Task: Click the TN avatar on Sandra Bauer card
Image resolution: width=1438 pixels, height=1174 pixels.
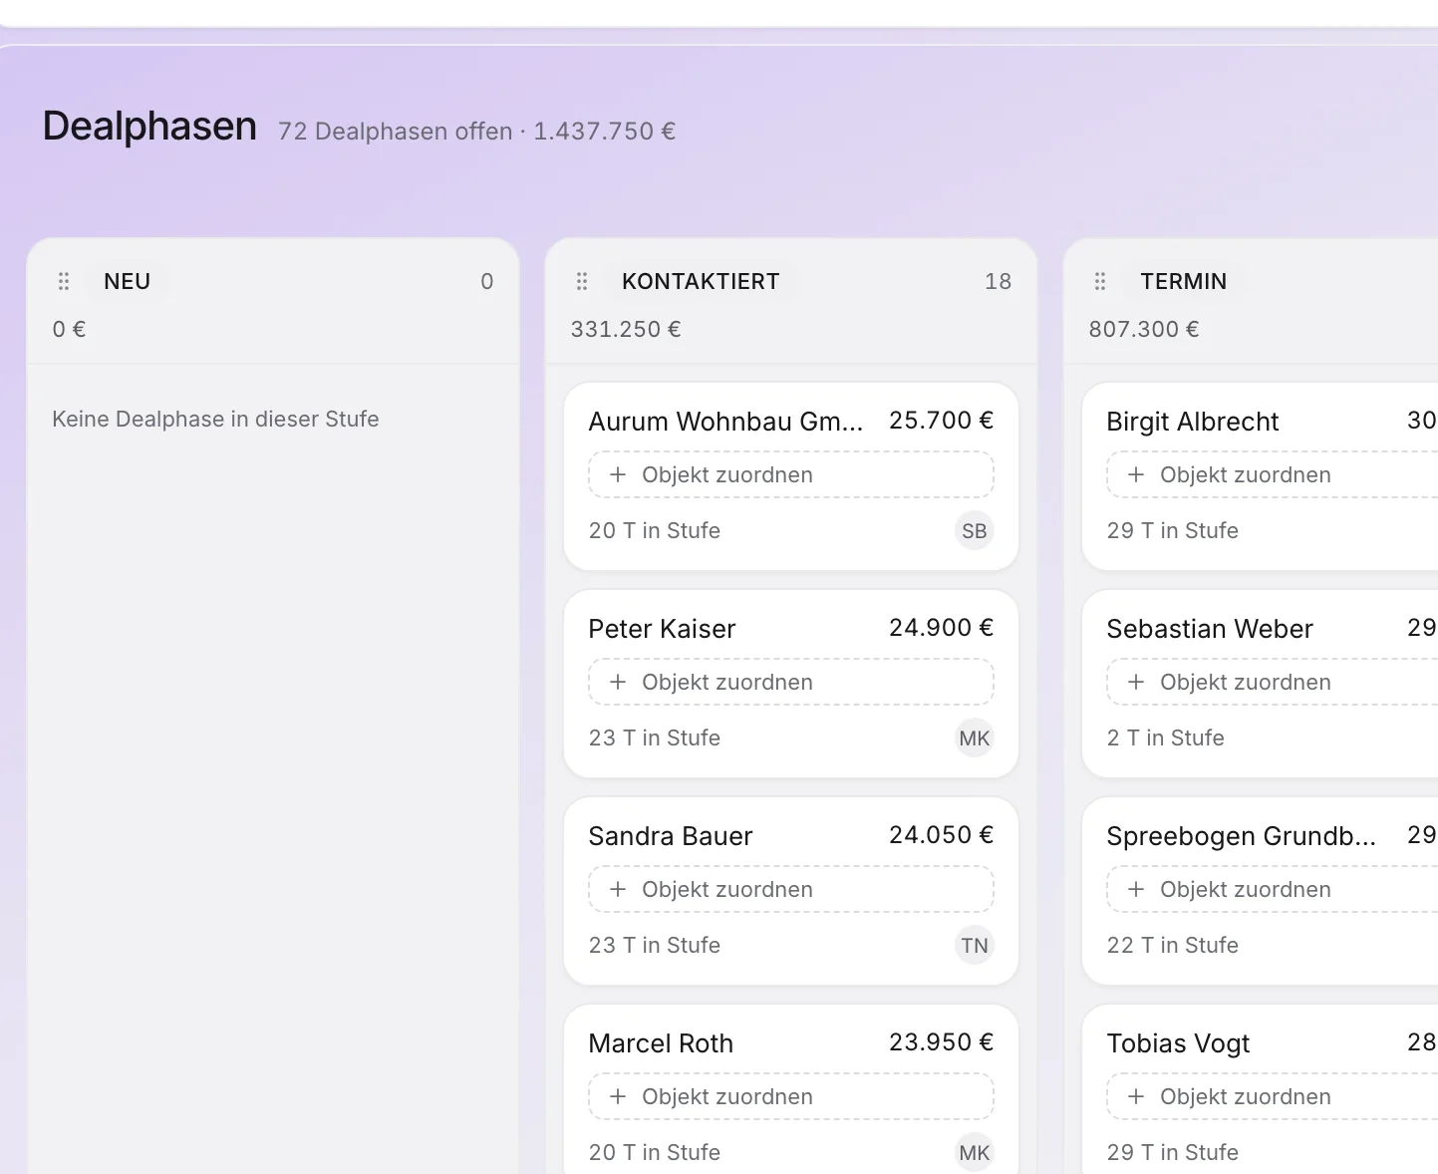Action: 975,946
